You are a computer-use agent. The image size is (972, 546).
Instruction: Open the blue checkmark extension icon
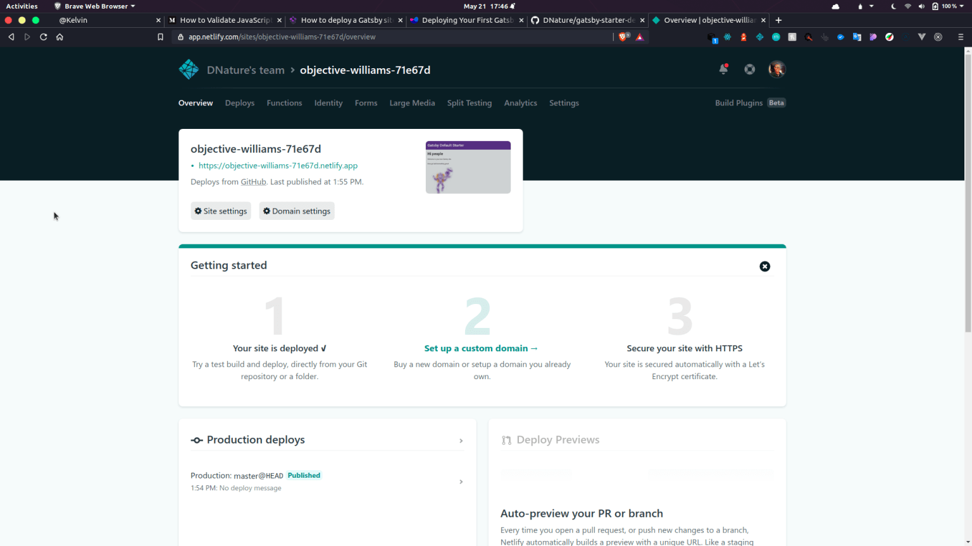(x=840, y=37)
